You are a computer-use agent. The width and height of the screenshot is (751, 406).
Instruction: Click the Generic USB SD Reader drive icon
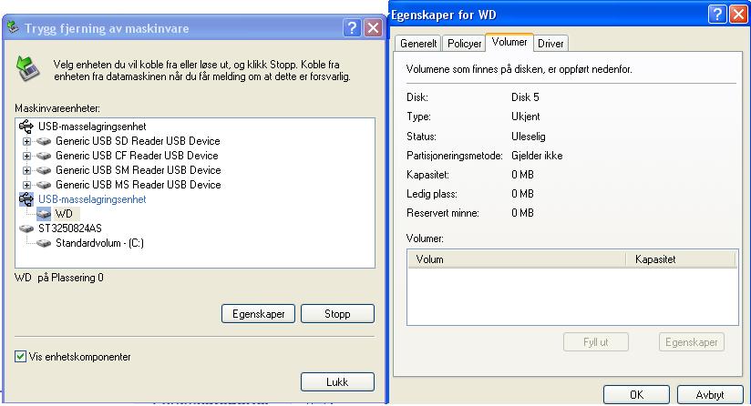pos(44,141)
